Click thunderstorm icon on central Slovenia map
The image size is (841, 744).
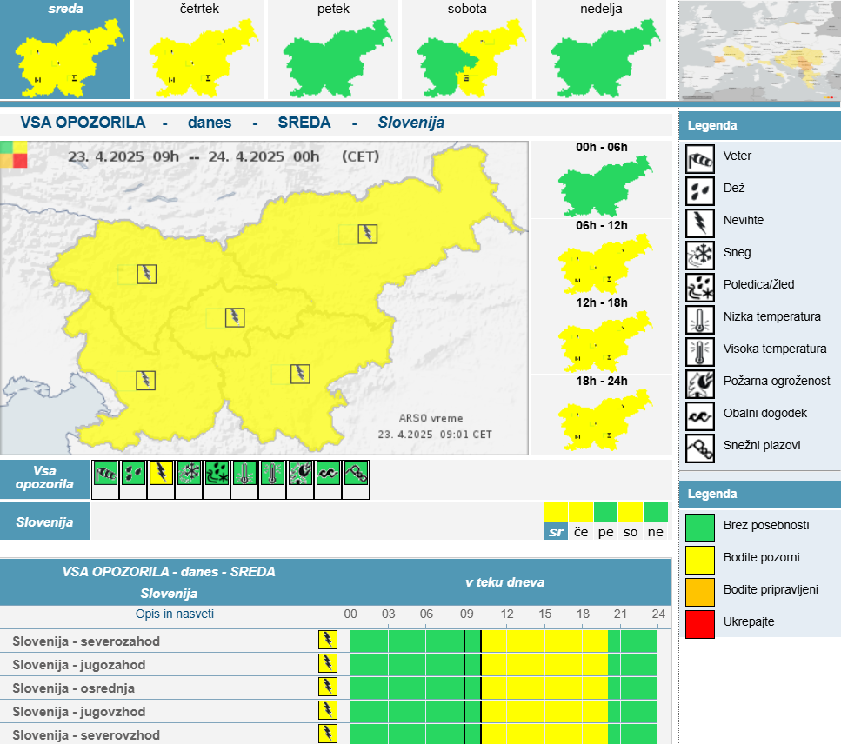pyautogui.click(x=235, y=317)
